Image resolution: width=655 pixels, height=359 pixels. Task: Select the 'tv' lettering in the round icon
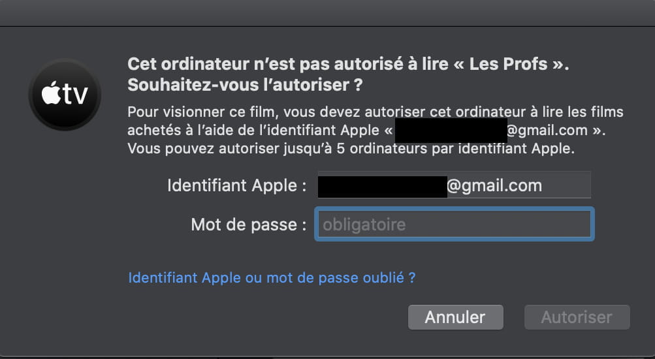coord(76,95)
